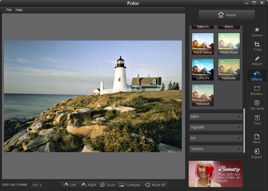The image size is (268, 191).
Task: Switch to the Effects panel
Action: click(257, 76)
